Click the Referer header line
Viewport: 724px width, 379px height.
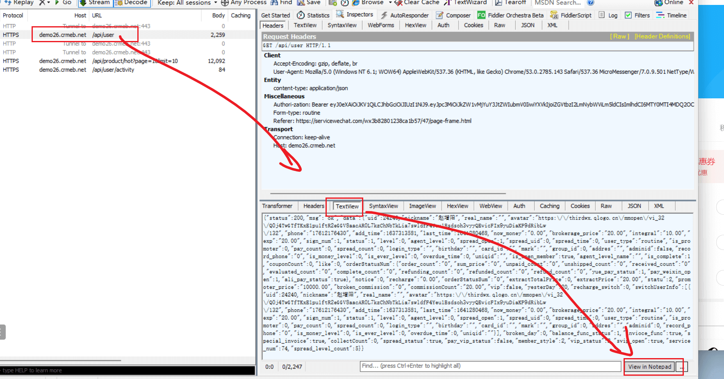click(372, 121)
